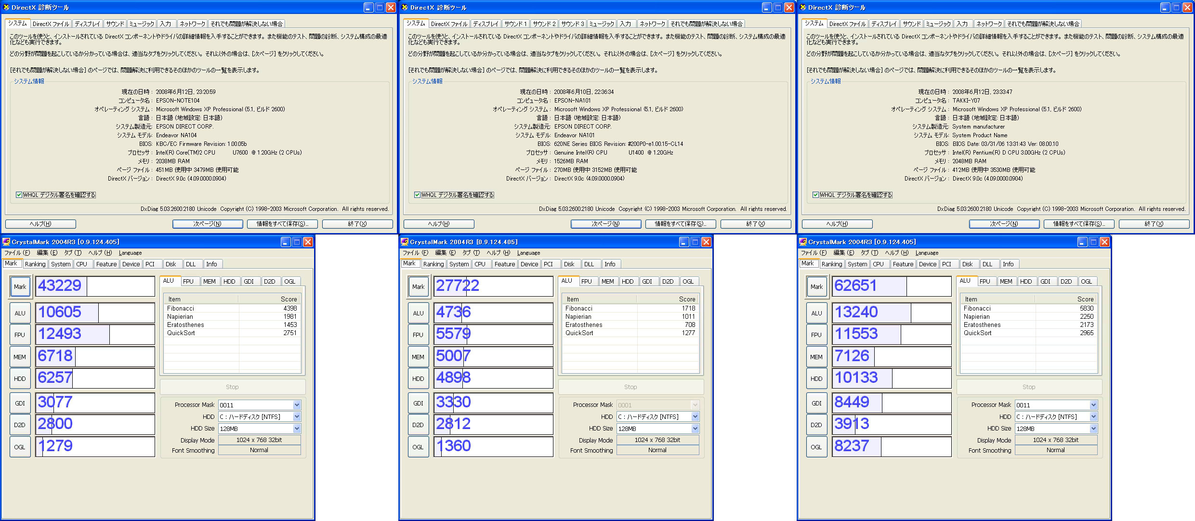Click DirectX title bar icon in leftmost dialog
Screen dimensions: 1195x521
[6, 7]
